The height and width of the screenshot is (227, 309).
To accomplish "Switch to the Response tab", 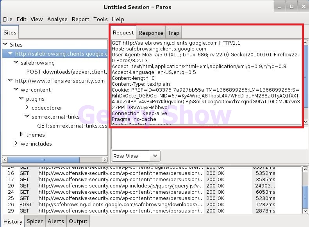I will click(151, 33).
